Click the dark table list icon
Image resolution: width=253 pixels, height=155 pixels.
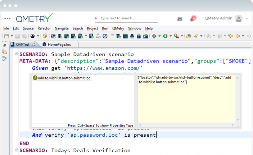click(125, 36)
